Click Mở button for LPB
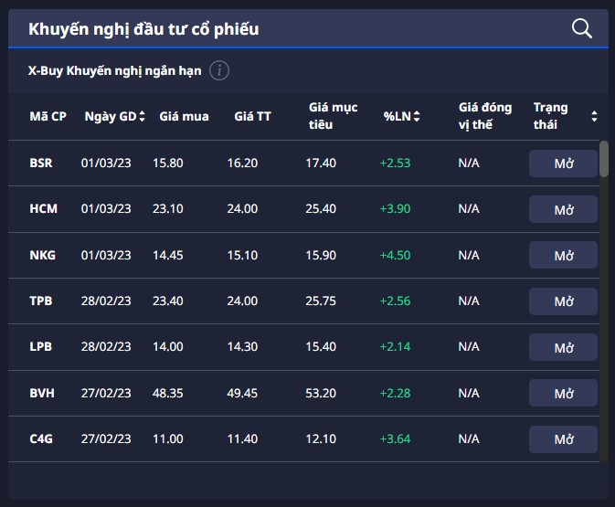Screen dimensions: 615x507 coord(563,347)
